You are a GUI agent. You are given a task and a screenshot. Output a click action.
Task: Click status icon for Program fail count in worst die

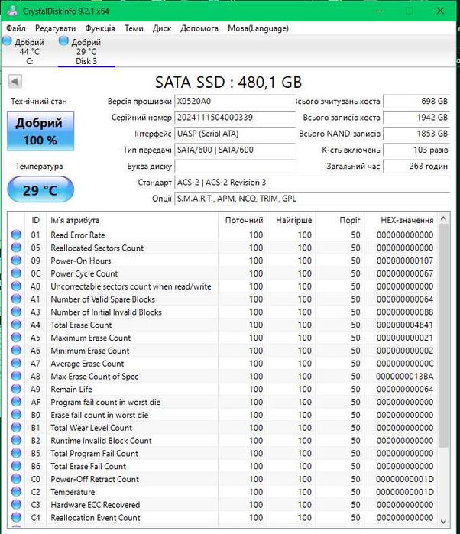click(x=16, y=402)
